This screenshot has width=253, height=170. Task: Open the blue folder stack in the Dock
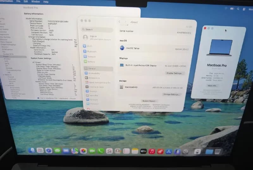pyautogui.click(x=209, y=152)
